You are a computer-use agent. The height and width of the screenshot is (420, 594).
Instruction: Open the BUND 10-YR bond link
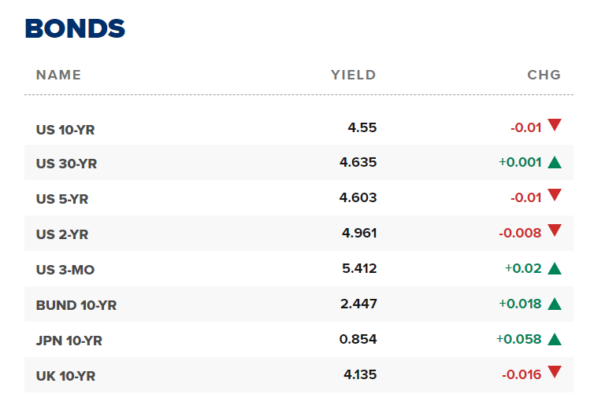pyautogui.click(x=76, y=305)
